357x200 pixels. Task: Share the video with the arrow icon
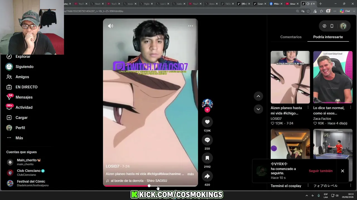[x=207, y=176]
